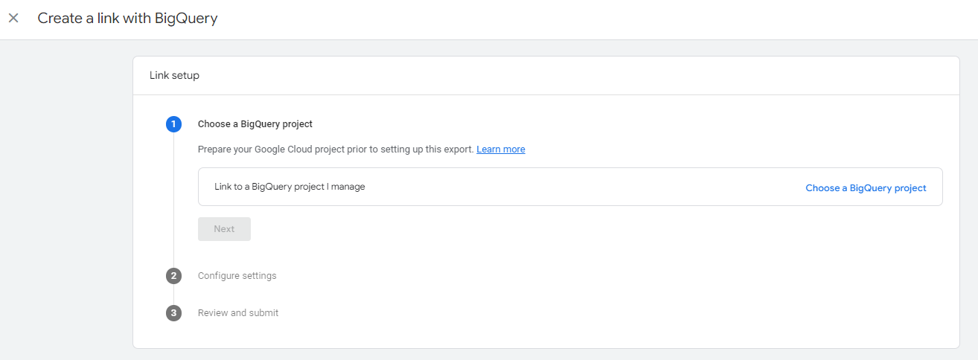Click the empty top bar right of the title
The width and height of the screenshot is (978, 360).
click(x=595, y=19)
